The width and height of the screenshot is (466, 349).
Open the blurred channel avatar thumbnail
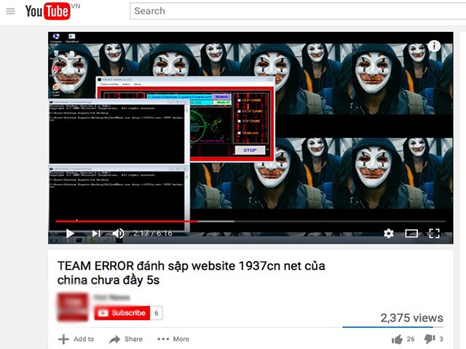coord(73,308)
